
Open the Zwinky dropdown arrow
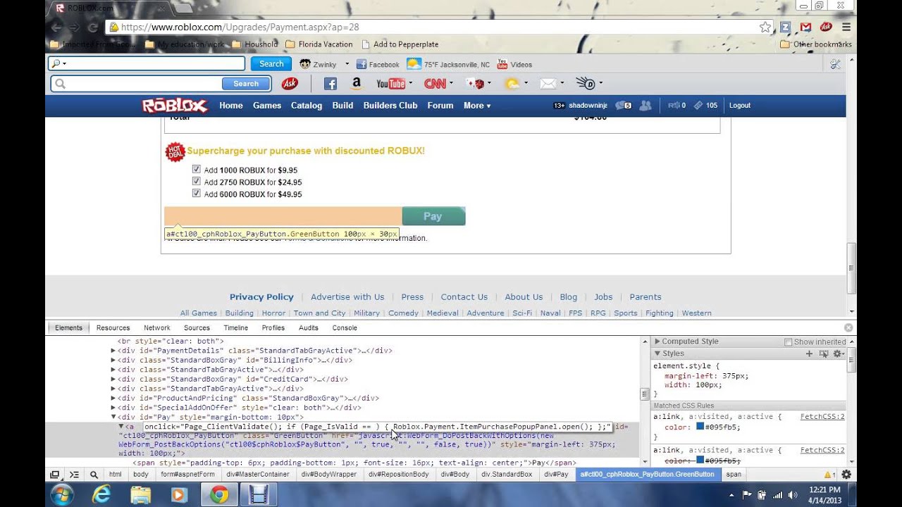[x=347, y=64]
